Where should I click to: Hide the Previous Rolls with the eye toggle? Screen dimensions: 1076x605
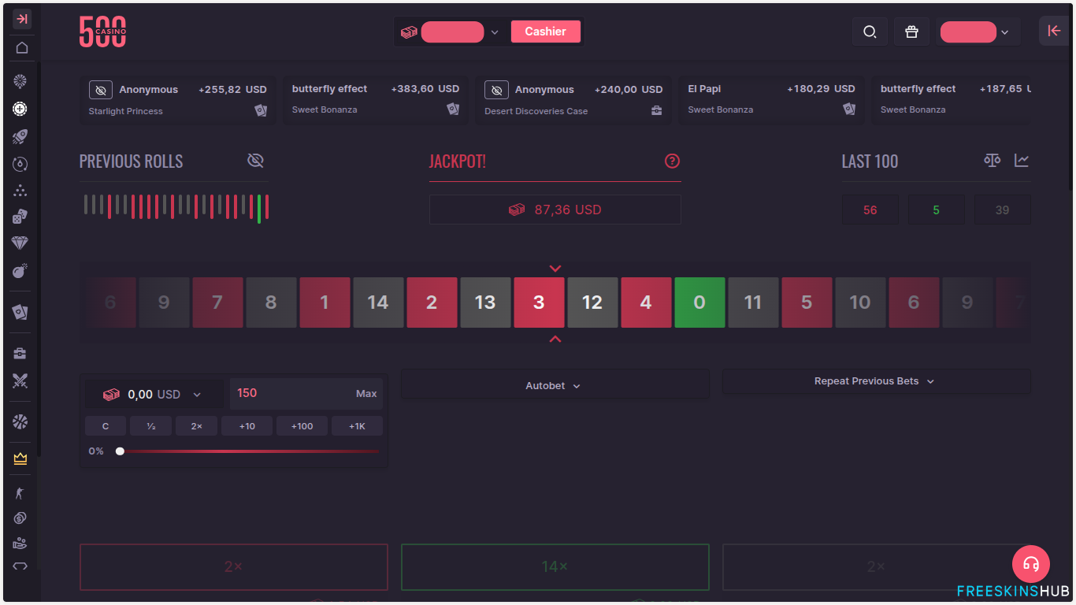[255, 160]
